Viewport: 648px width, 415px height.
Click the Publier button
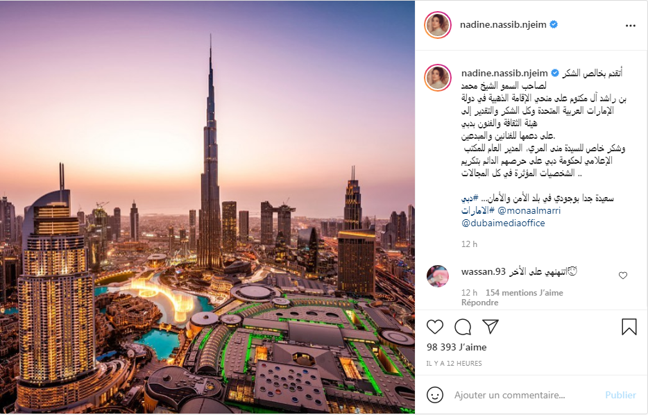pos(620,395)
